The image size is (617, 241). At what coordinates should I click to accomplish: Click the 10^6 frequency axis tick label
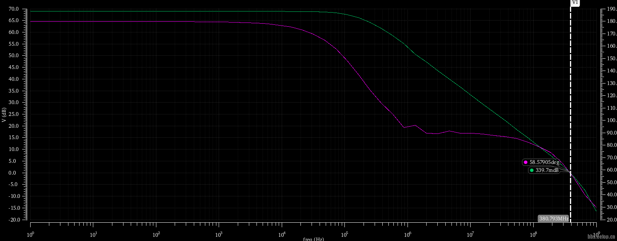tap(408, 234)
